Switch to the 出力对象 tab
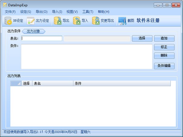Image resolution: width=183 pixels, height=137 pixels. tap(34, 31)
